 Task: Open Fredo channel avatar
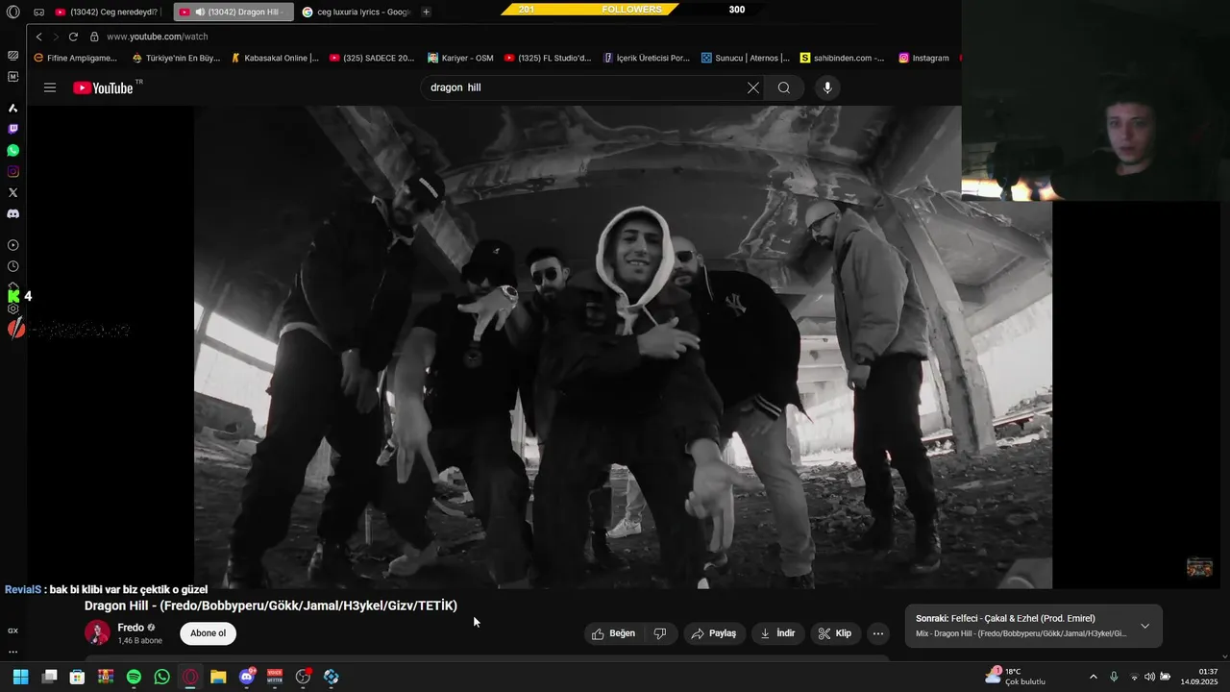(x=97, y=632)
